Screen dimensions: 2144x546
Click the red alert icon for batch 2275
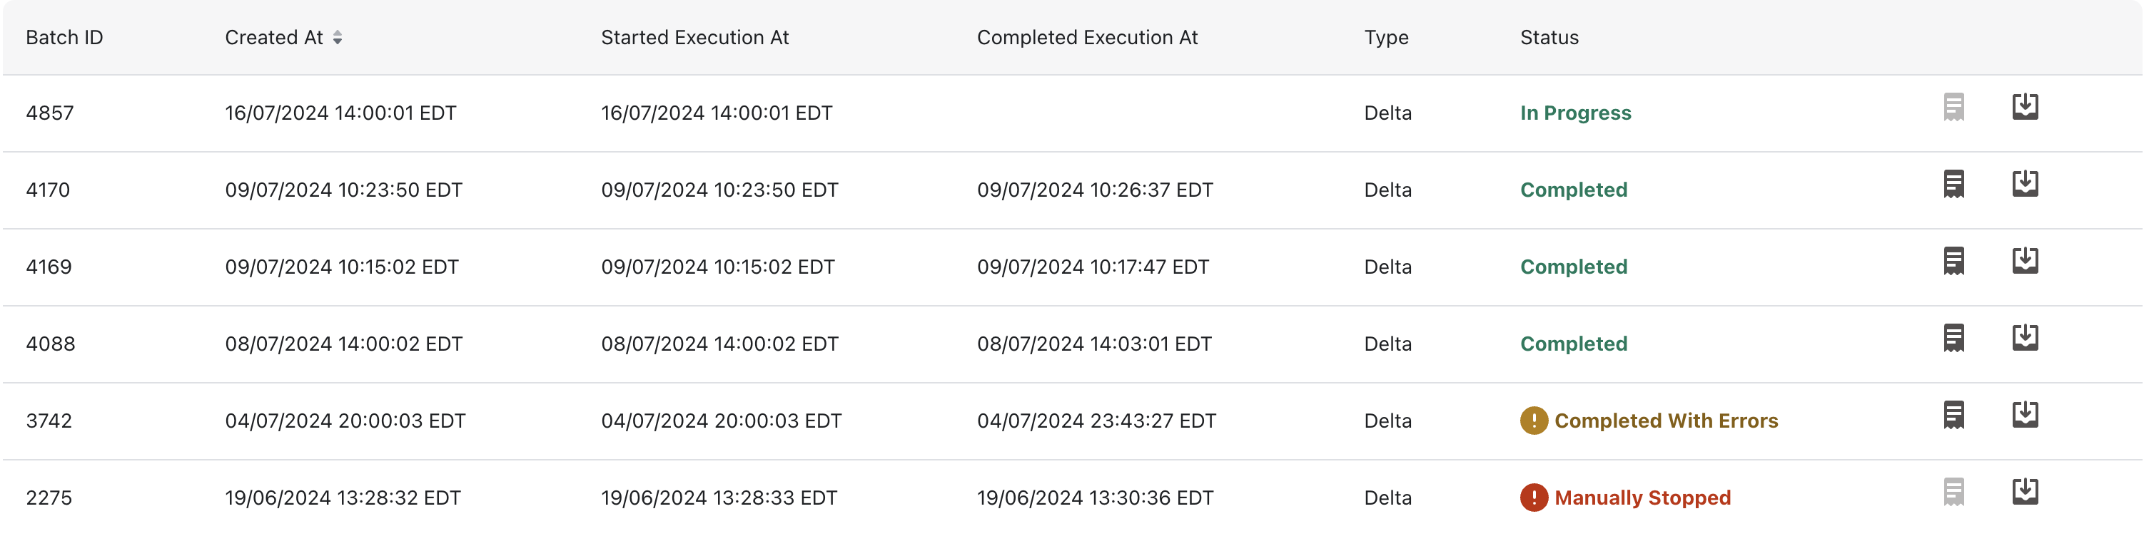1533,498
